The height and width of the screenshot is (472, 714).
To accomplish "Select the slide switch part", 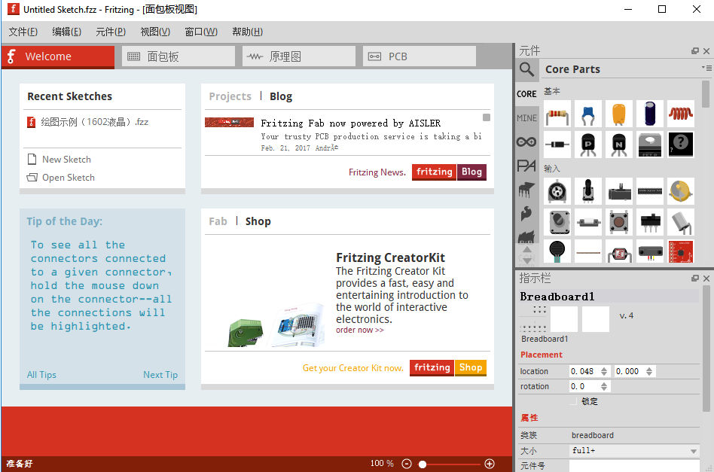I will click(x=650, y=222).
